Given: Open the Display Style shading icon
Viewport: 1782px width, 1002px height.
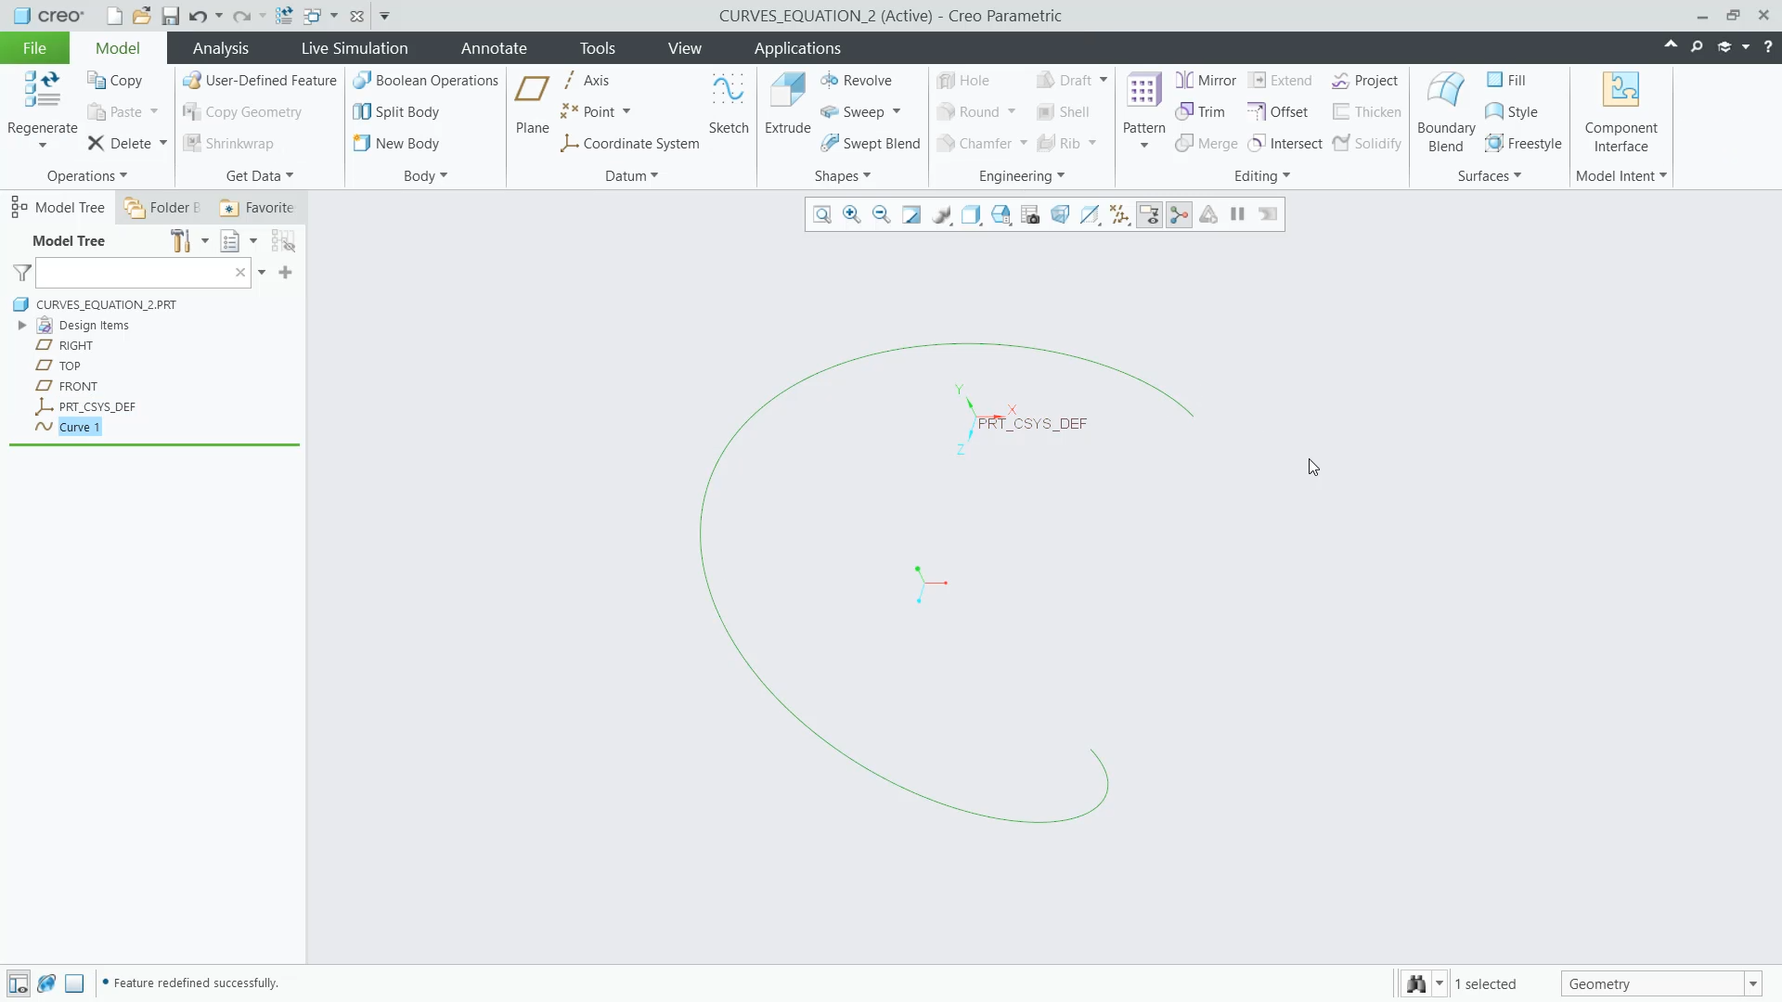Looking at the screenshot, I should 971,215.
